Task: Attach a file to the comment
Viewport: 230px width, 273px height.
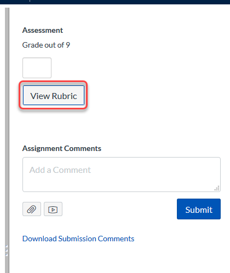Action: click(32, 209)
